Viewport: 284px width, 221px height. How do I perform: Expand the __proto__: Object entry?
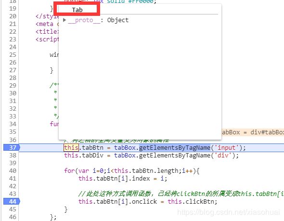point(65,20)
